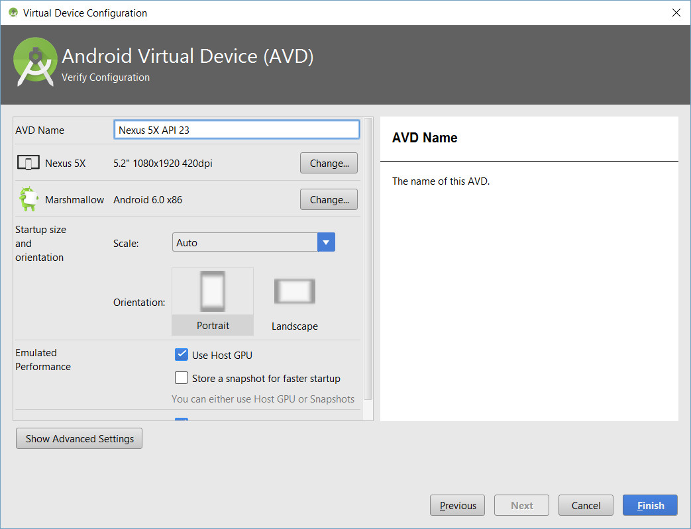
Task: Click the 'AVD Name' heading in help panel
Action: pyautogui.click(x=425, y=138)
